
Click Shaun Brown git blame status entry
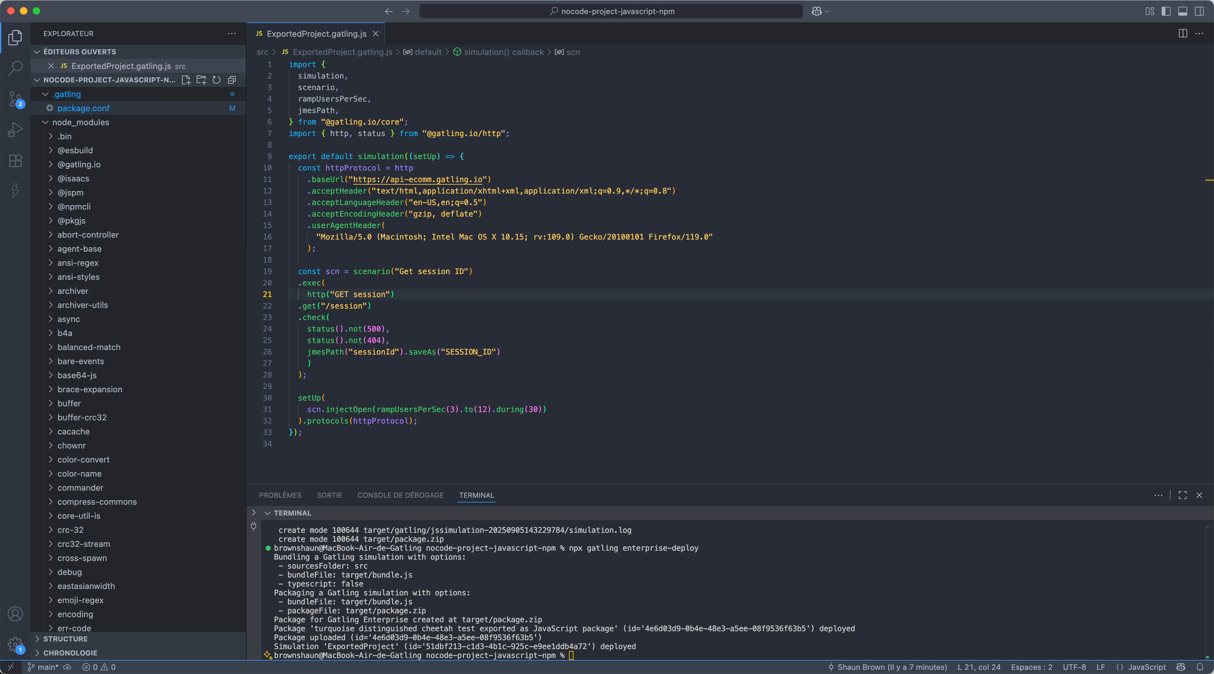tap(887, 667)
